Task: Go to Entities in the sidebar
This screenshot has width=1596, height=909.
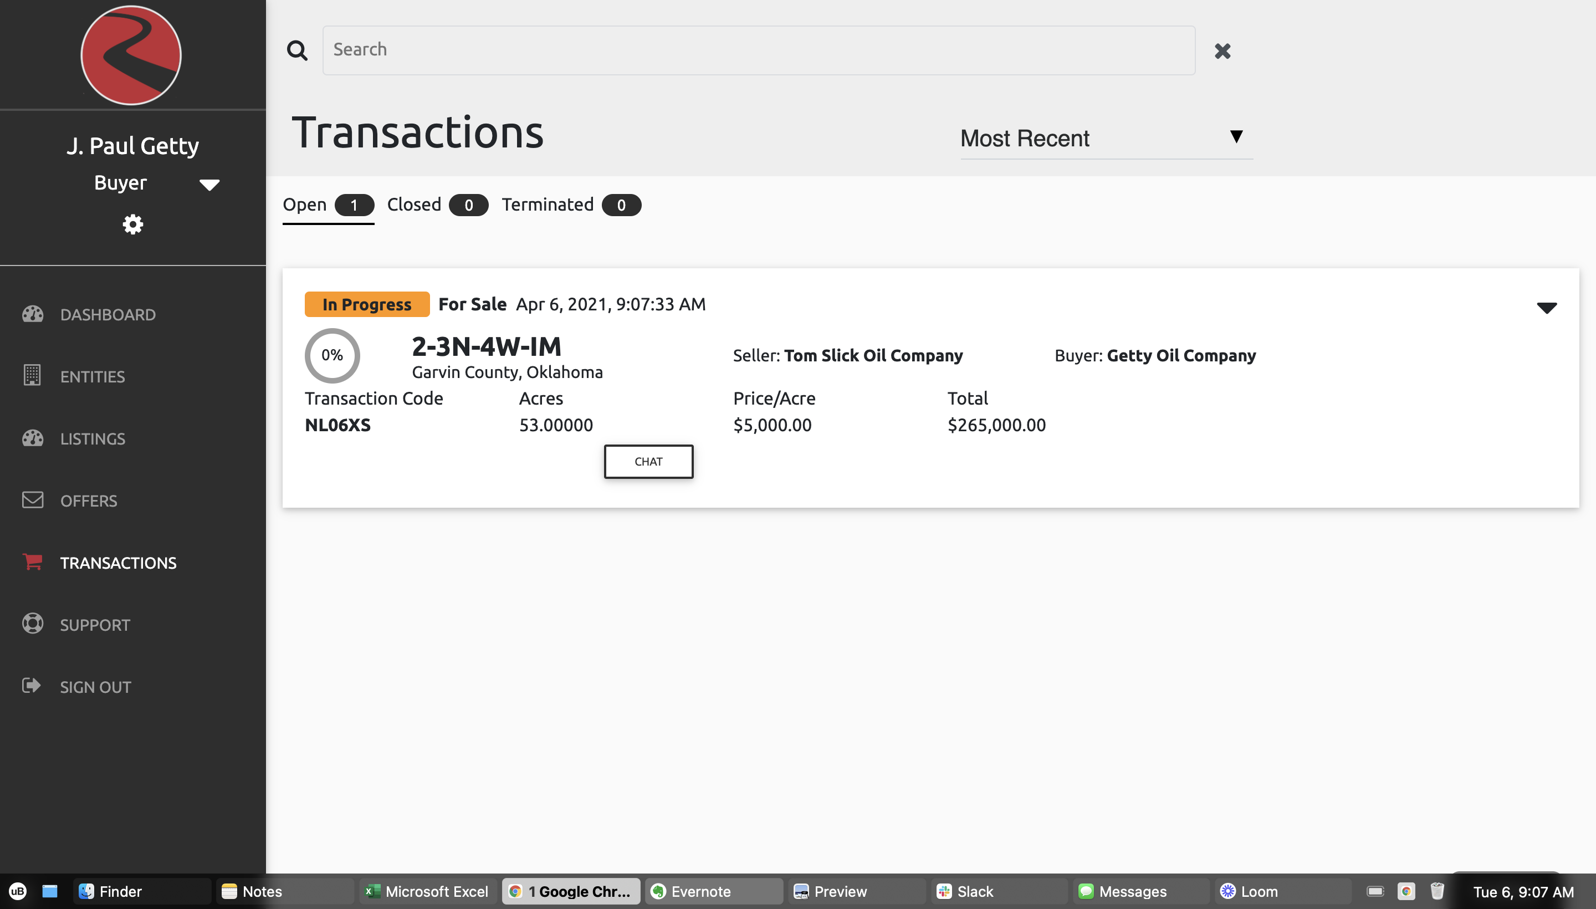Action: click(x=93, y=376)
